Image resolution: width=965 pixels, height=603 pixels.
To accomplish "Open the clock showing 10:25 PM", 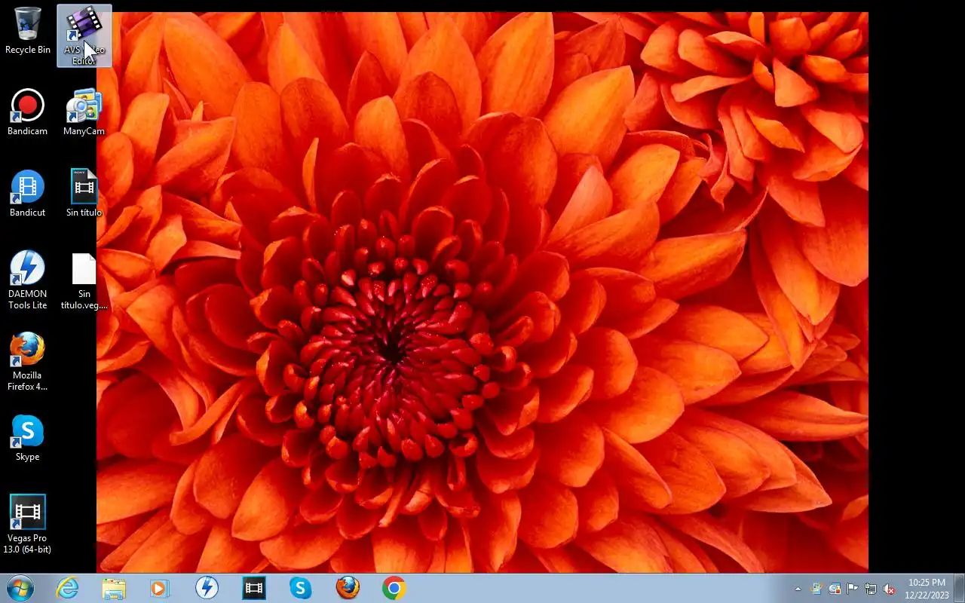I will [927, 589].
